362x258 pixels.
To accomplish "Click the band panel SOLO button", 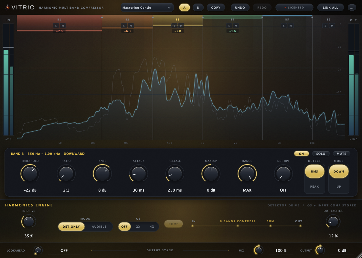I will coord(321,154).
